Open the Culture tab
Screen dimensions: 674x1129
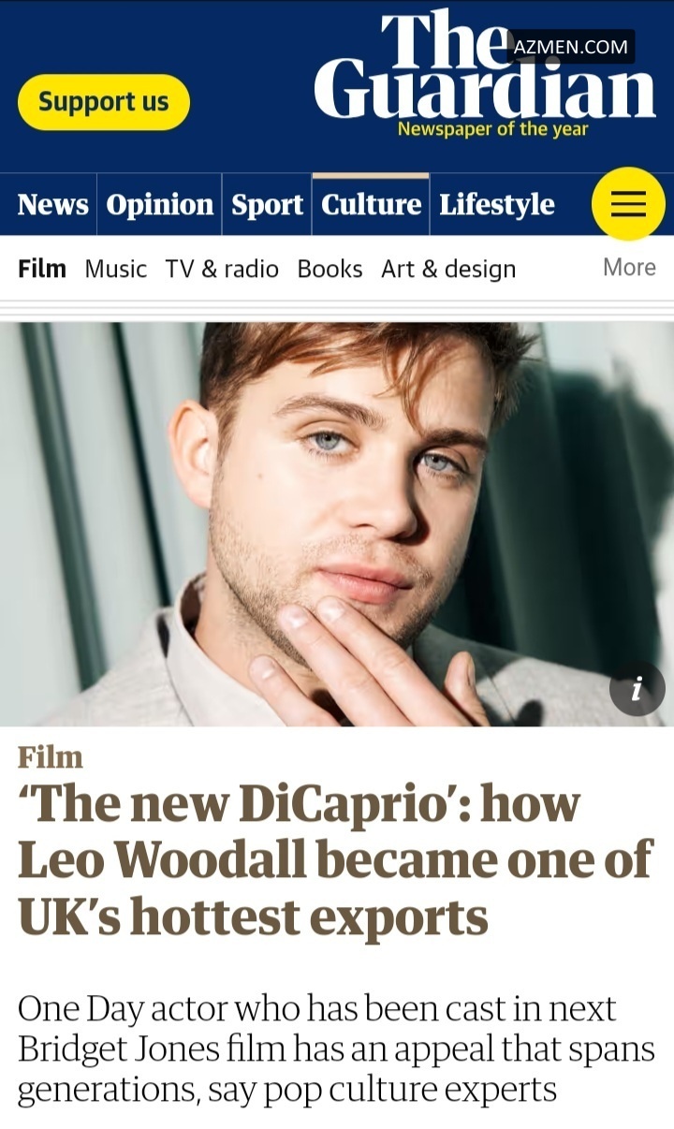pyautogui.click(x=371, y=204)
